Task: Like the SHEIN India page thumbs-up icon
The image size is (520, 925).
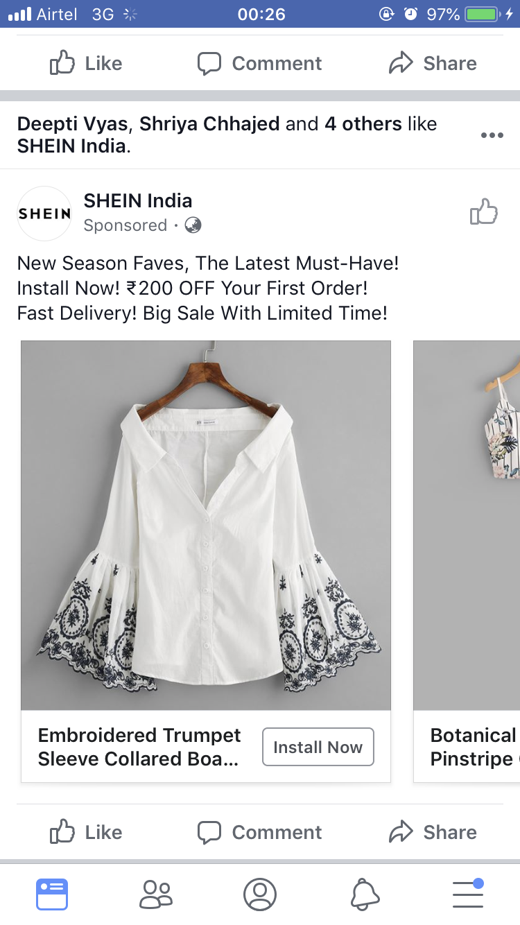Action: tap(484, 212)
